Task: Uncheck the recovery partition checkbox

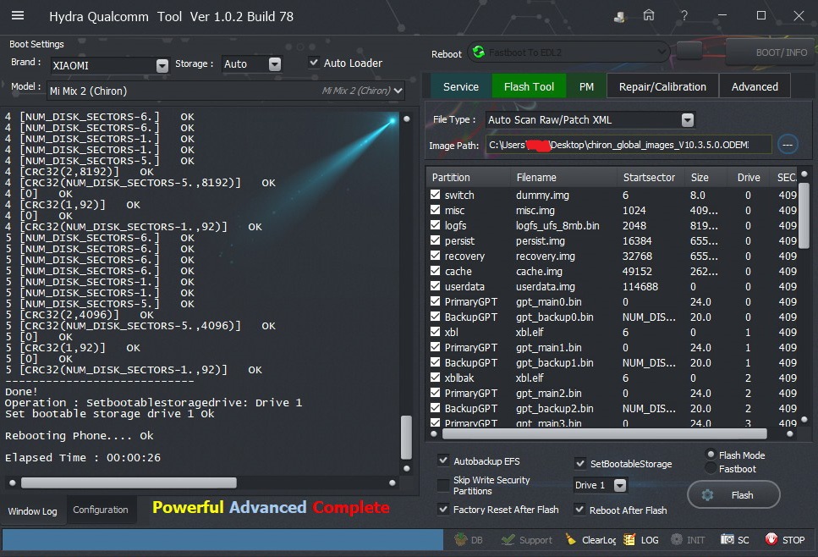Action: click(435, 256)
